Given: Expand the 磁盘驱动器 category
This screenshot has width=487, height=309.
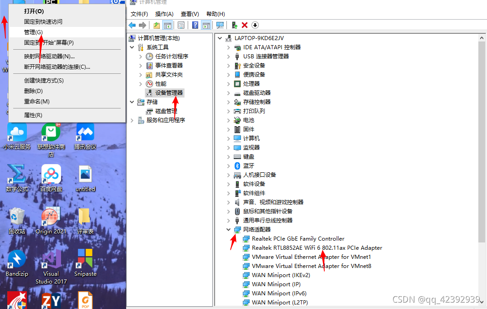Looking at the screenshot, I should 229,93.
